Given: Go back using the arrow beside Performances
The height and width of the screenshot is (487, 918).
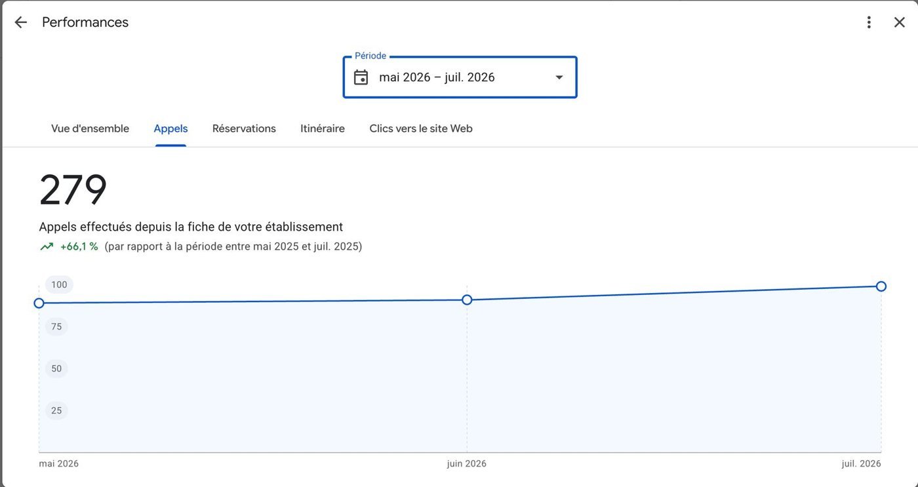Looking at the screenshot, I should [21, 22].
